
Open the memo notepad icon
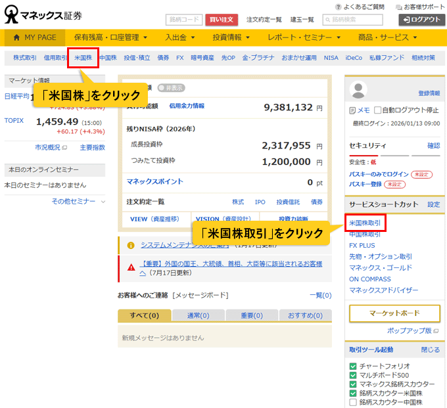click(353, 110)
